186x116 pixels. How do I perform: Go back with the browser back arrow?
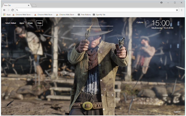4,10
